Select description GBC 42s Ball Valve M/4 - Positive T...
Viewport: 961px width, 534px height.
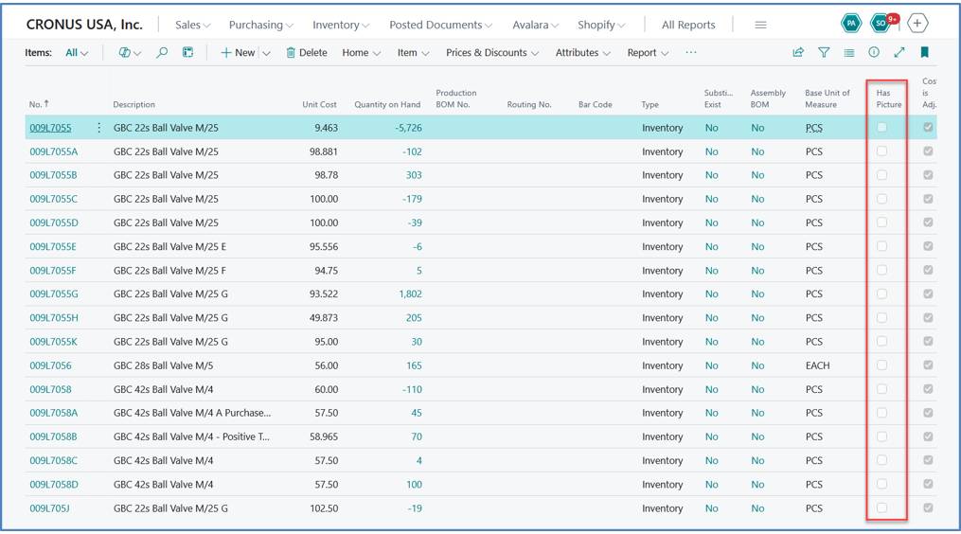pos(191,436)
